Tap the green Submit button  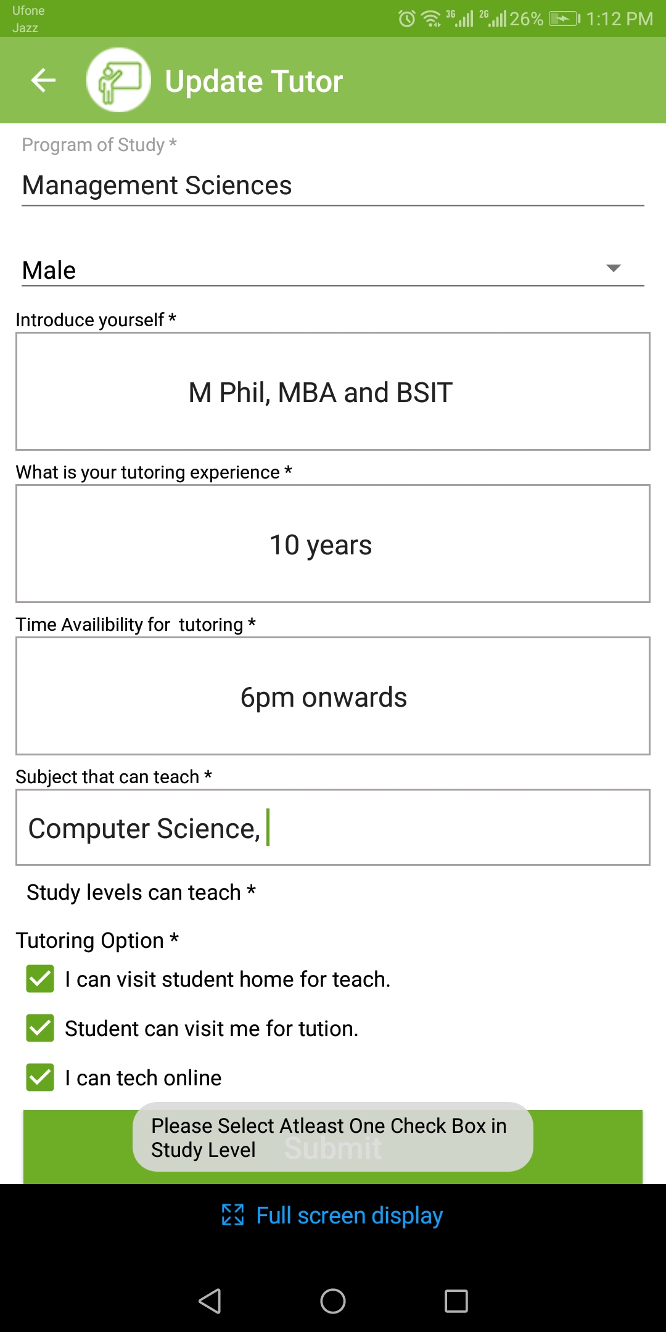coord(333,1147)
